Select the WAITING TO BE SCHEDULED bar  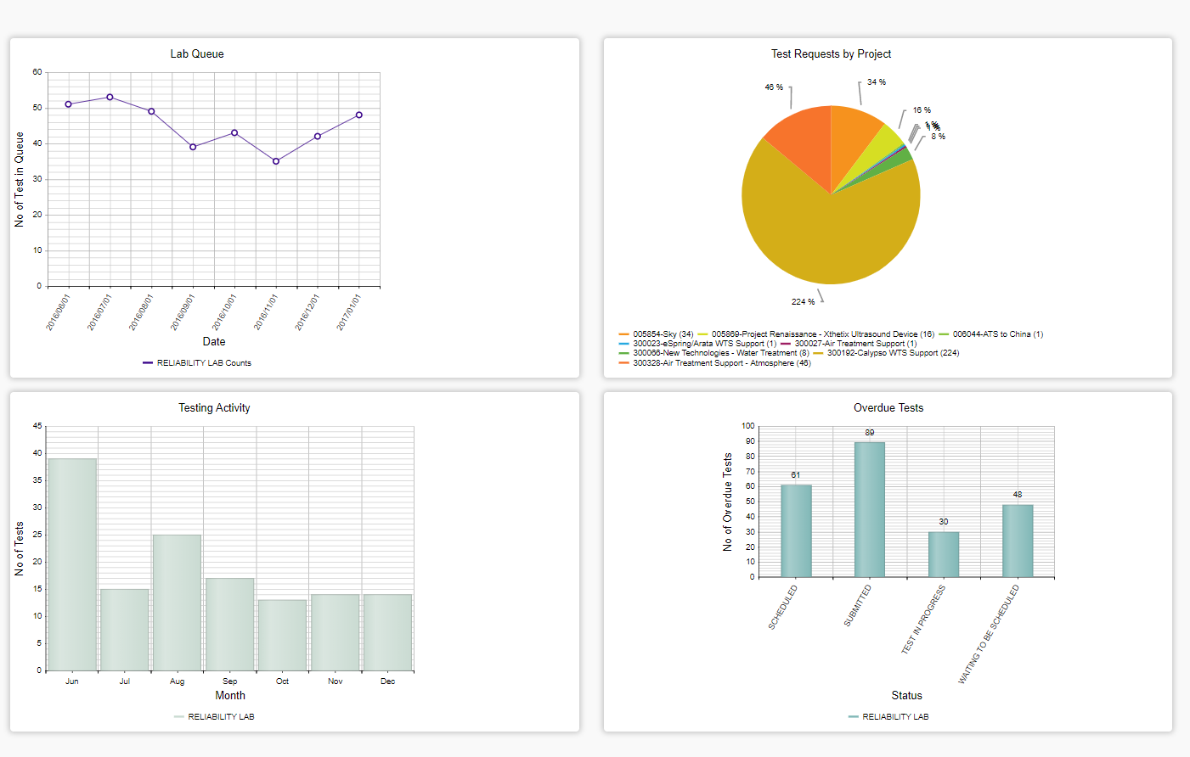tap(1018, 541)
